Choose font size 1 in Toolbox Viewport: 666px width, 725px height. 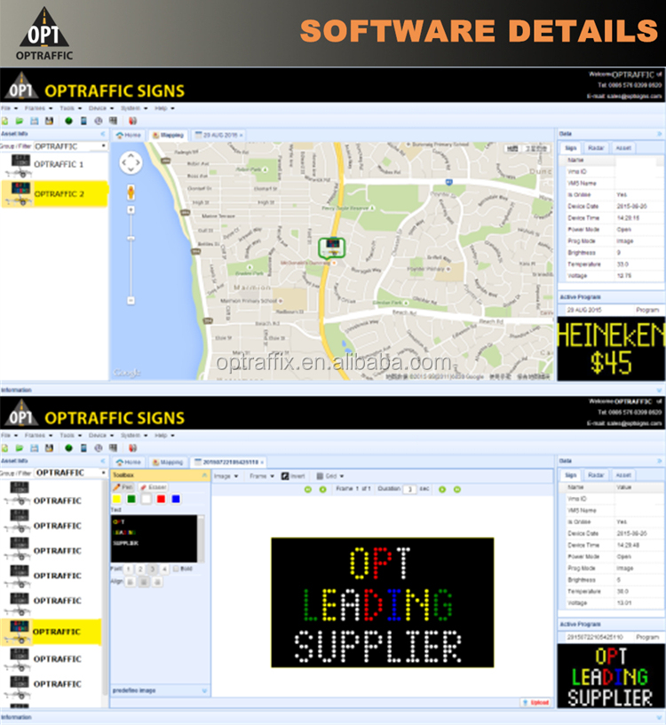(x=129, y=569)
